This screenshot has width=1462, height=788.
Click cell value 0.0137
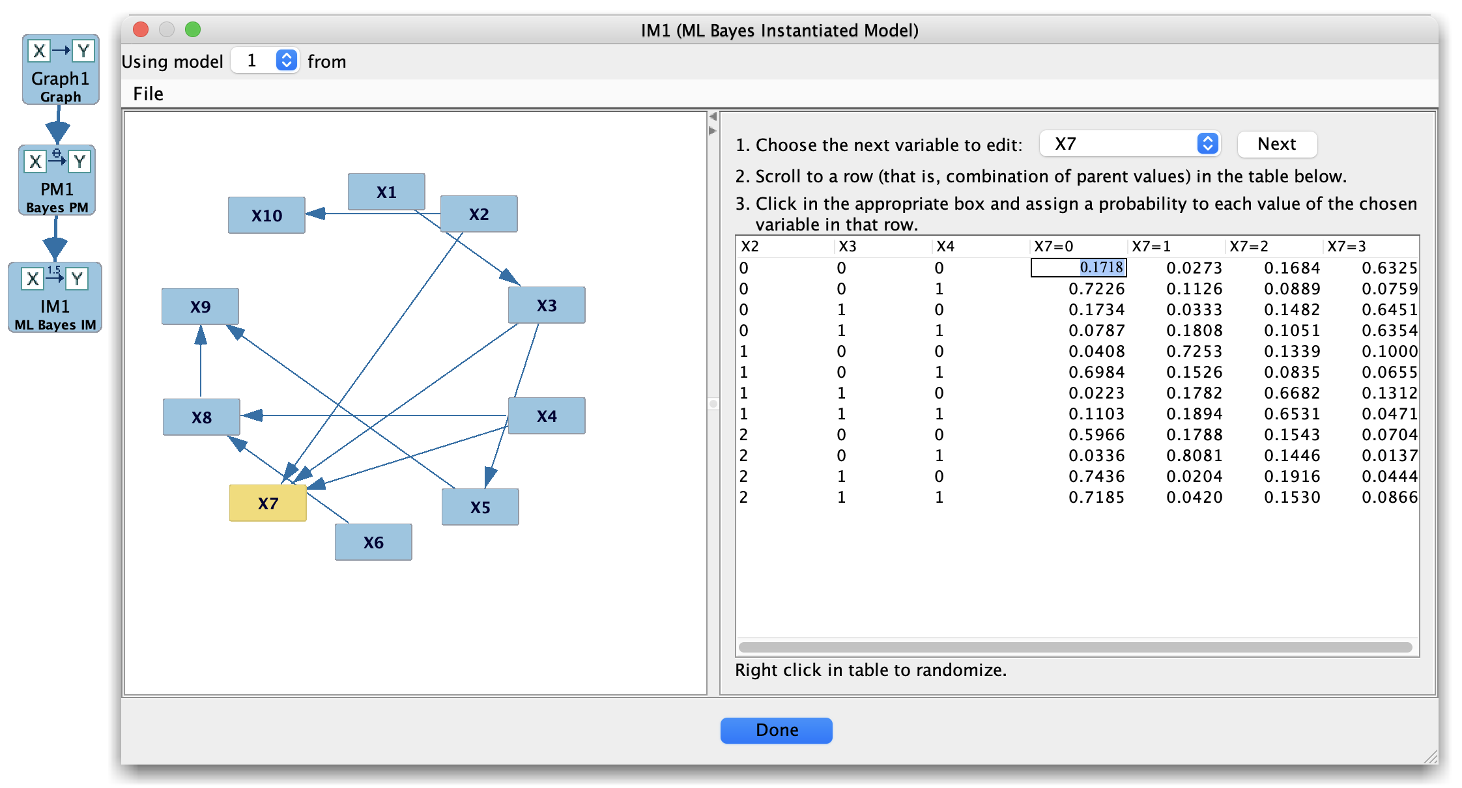click(x=1390, y=455)
